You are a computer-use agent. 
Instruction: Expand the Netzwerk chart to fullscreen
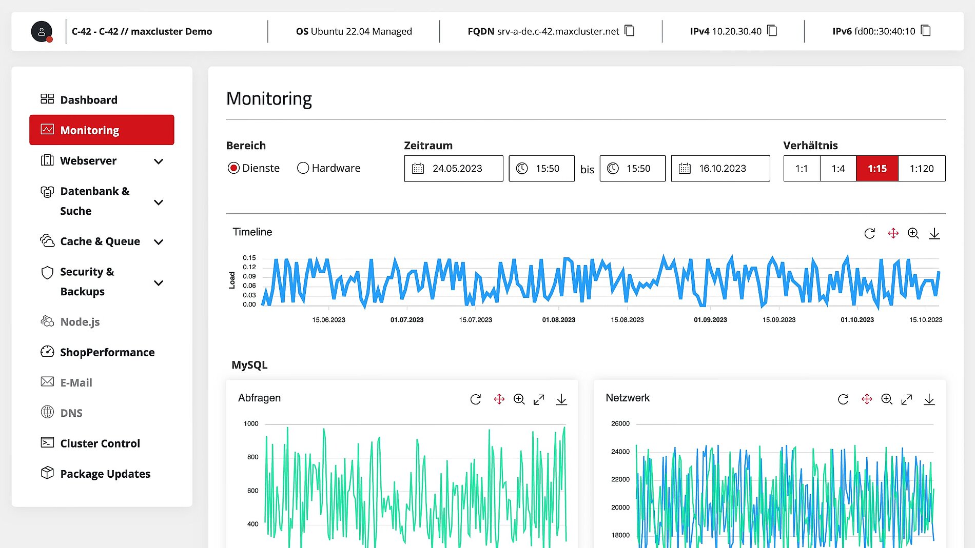[x=907, y=399]
